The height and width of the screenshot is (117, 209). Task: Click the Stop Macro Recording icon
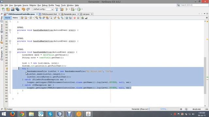[78, 18]
